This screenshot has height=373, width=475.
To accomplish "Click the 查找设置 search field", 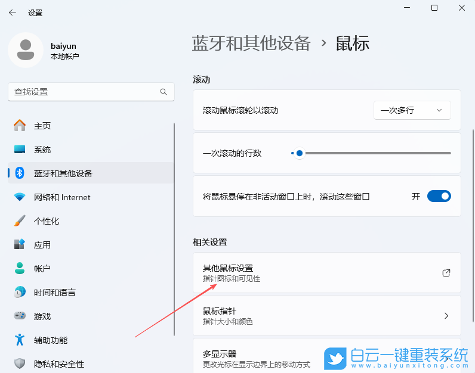I will [x=91, y=92].
